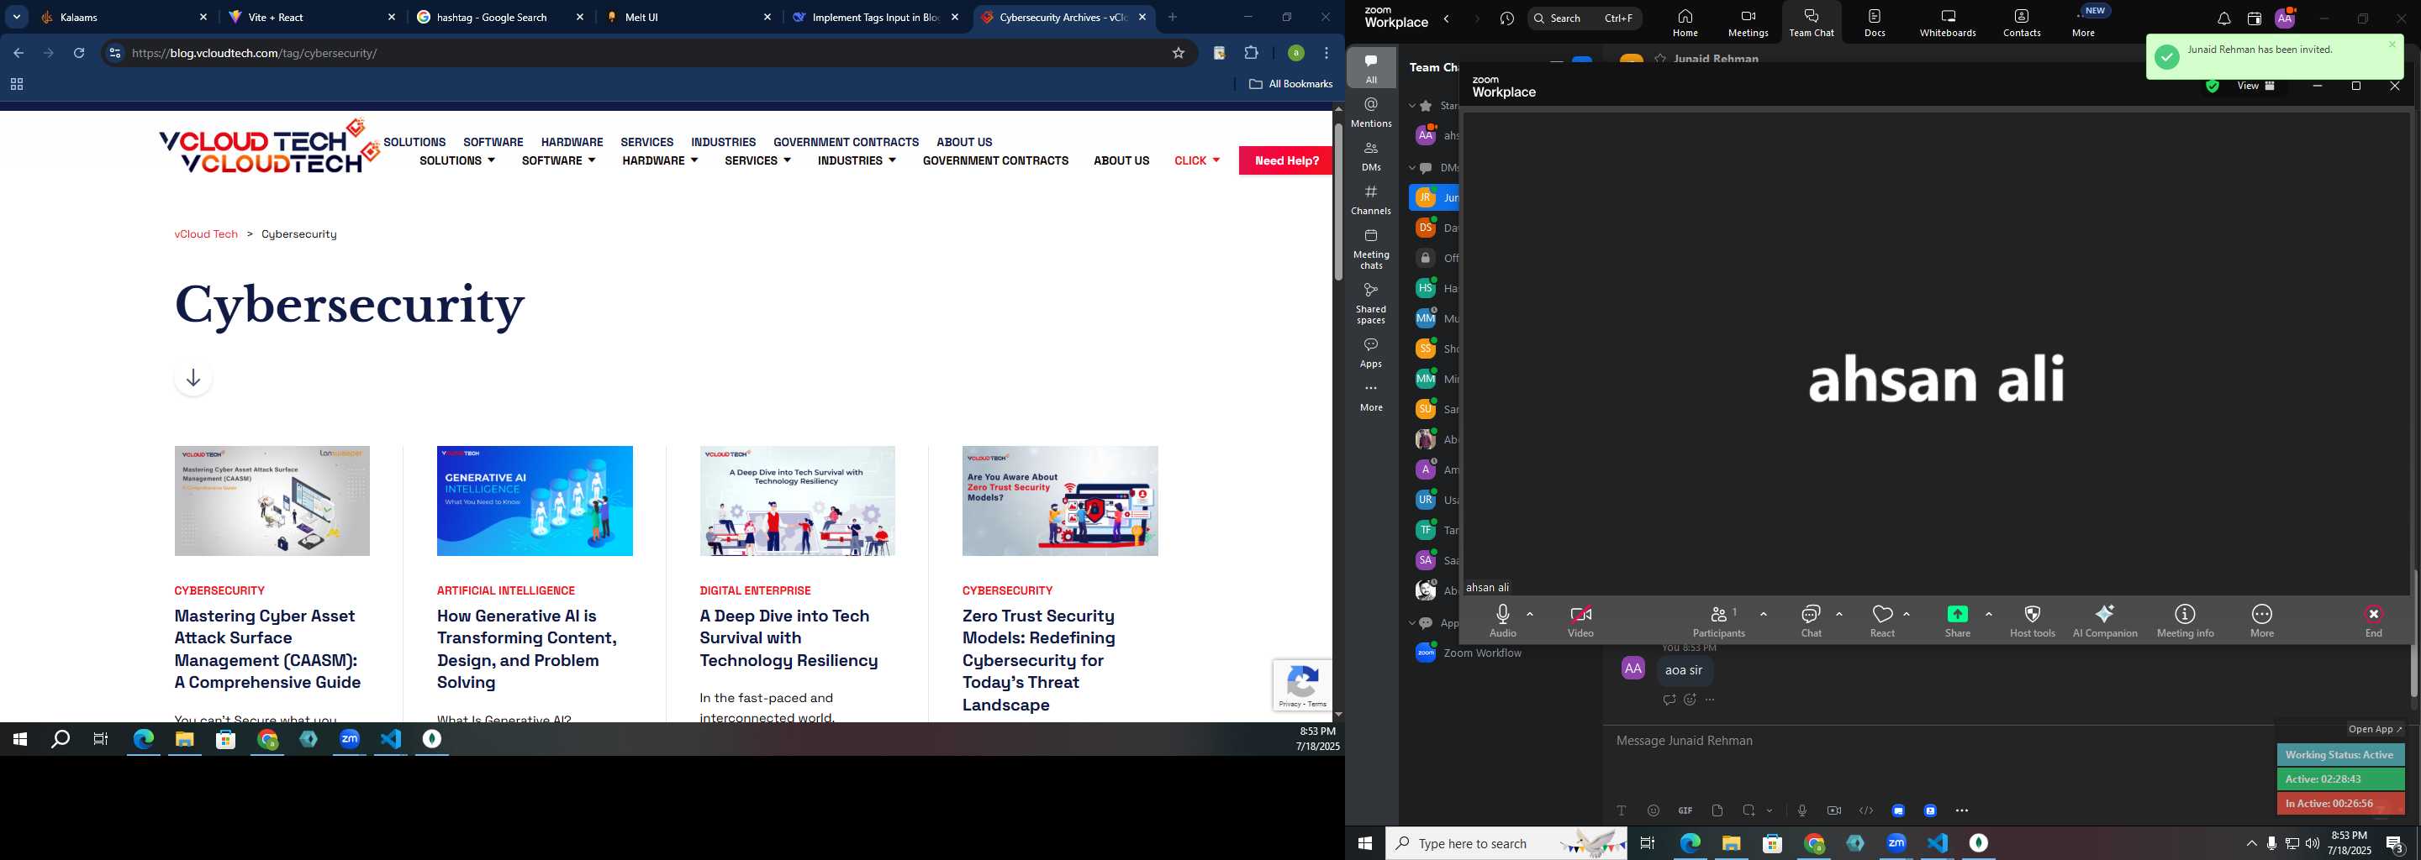Open Host tools shield icon
The height and width of the screenshot is (860, 2421).
coord(2032,615)
